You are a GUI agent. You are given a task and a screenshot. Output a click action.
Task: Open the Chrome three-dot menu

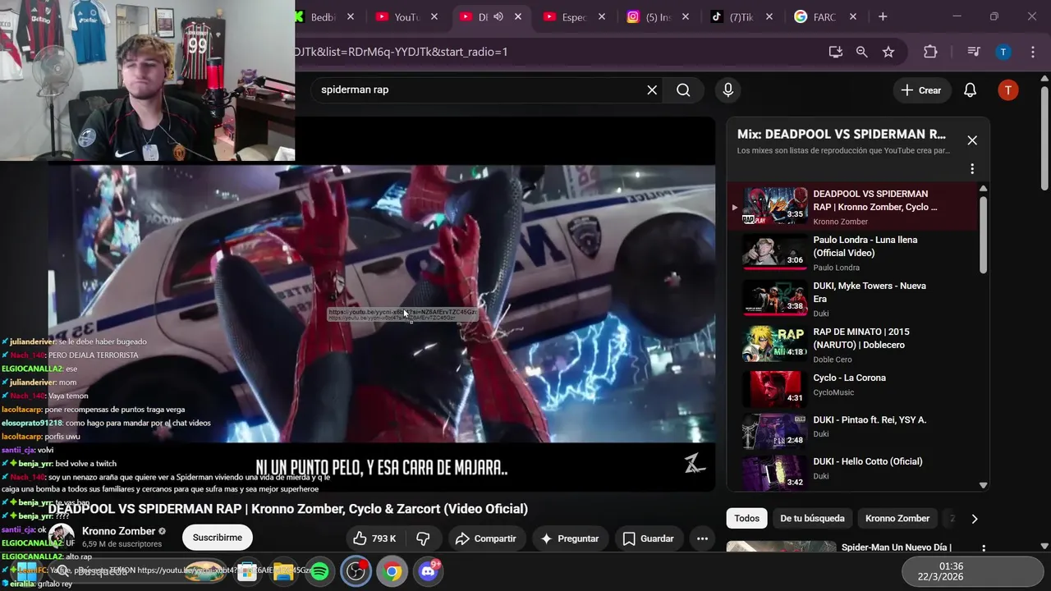[1032, 52]
